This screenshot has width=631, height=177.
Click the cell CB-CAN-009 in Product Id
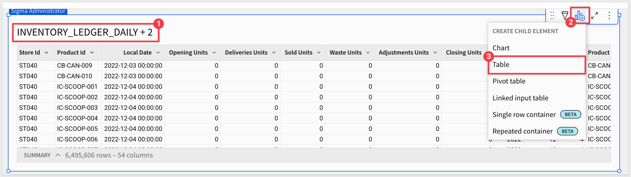(x=75, y=66)
